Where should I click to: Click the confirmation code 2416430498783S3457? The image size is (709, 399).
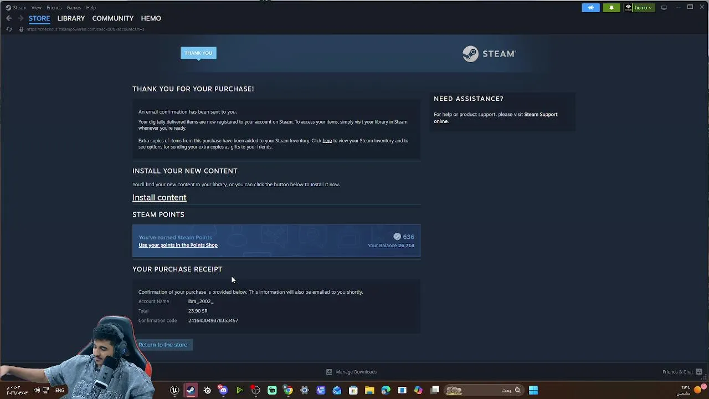pos(213,320)
